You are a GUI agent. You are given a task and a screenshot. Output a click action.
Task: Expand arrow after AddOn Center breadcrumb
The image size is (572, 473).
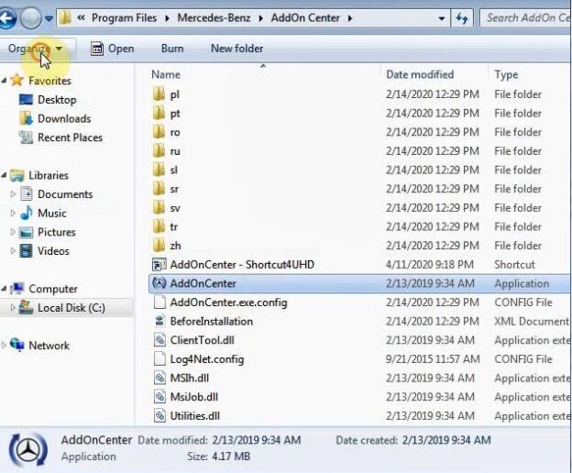(x=350, y=18)
